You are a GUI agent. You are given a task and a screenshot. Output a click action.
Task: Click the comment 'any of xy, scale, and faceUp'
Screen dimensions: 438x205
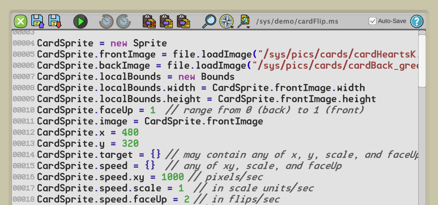(253, 166)
